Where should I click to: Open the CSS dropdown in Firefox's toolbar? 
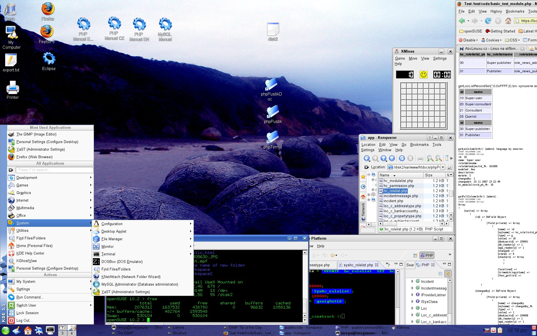pyautogui.click(x=512, y=40)
